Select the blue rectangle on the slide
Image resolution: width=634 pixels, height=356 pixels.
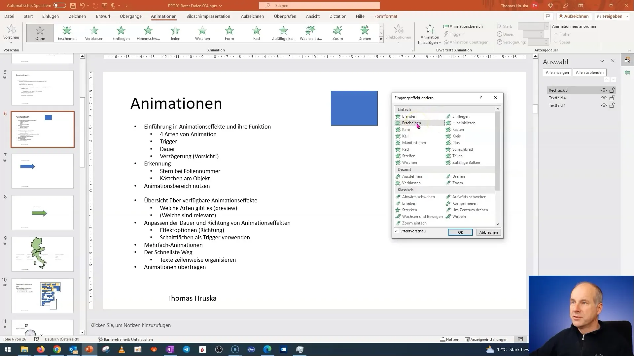pyautogui.click(x=354, y=108)
